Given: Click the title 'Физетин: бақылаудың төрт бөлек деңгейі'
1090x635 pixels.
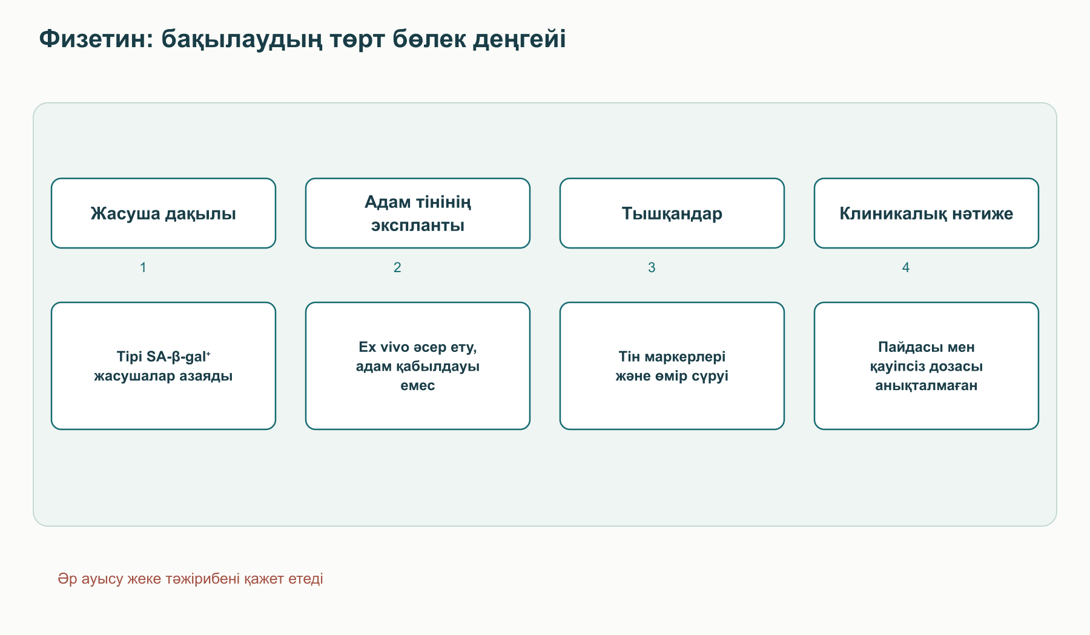Looking at the screenshot, I should [x=302, y=39].
